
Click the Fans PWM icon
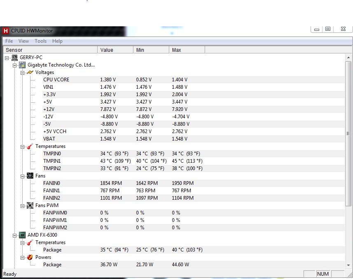tap(30, 205)
